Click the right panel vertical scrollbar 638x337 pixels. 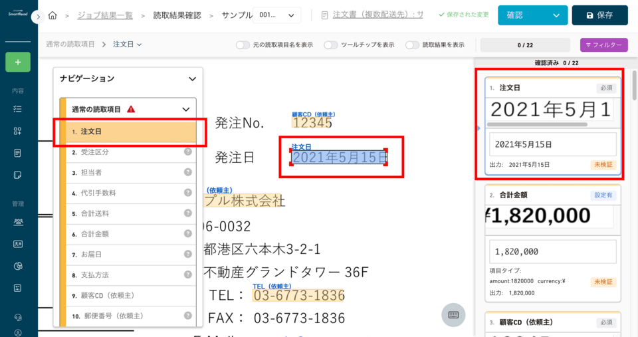click(634, 85)
